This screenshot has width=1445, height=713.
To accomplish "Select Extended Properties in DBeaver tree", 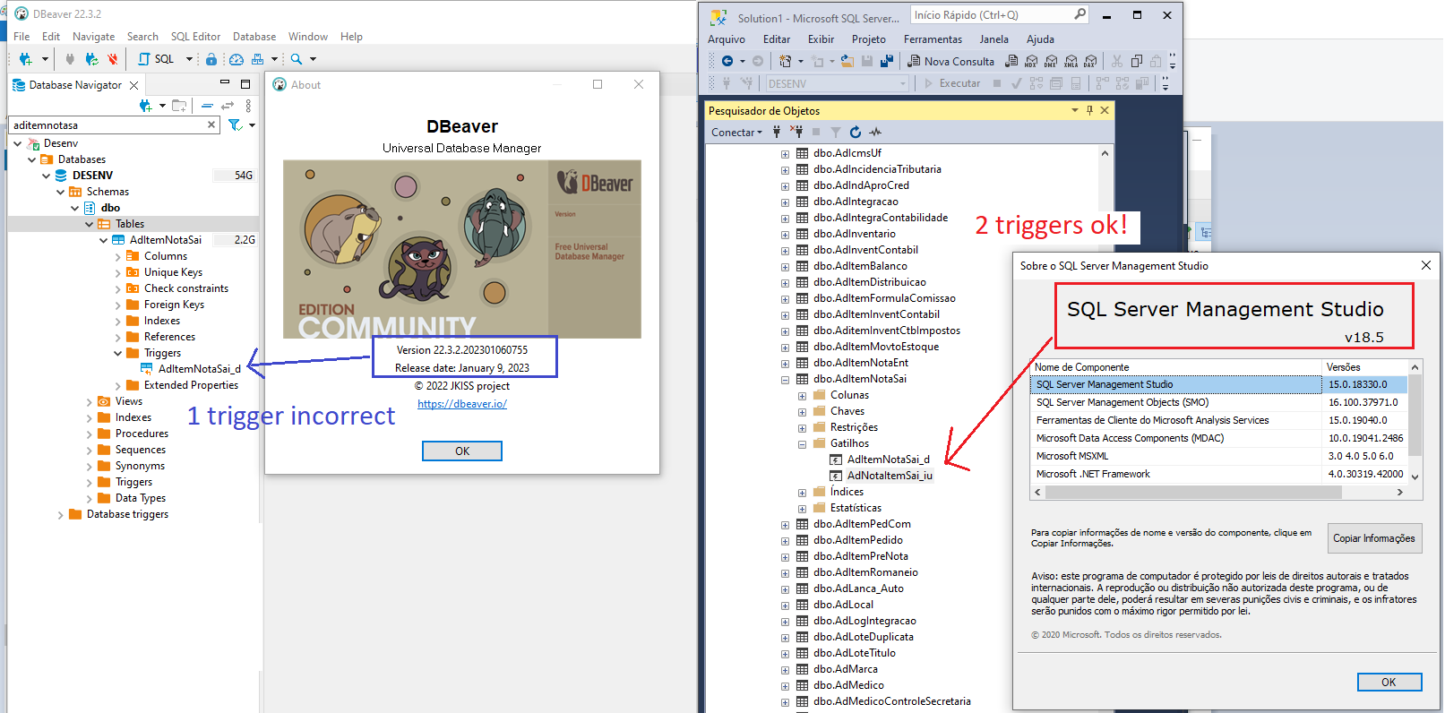I will (x=191, y=385).
